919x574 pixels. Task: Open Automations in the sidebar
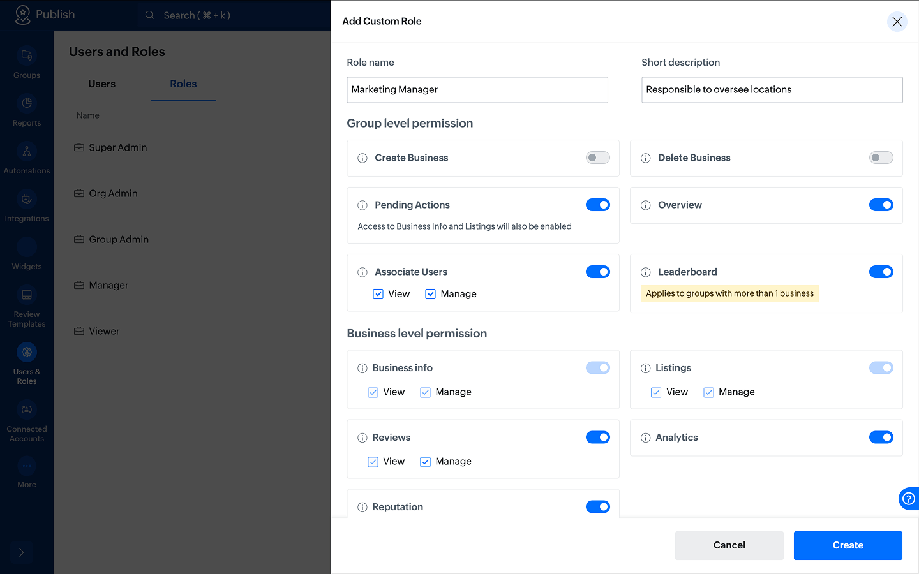pyautogui.click(x=27, y=159)
